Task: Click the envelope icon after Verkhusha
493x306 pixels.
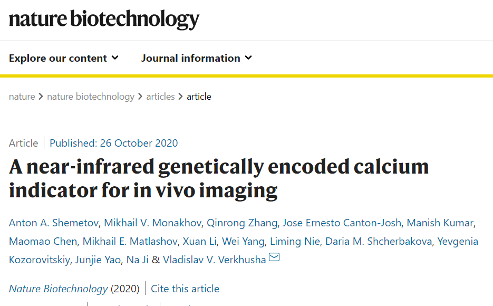Action: tap(274, 257)
